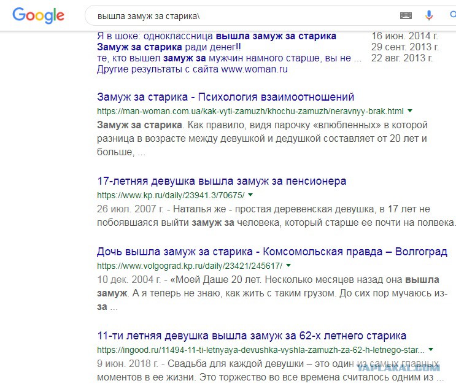This screenshot has width=456, height=386.
Task: Click the date '29 сент. 2013 г.'
Action: click(x=405, y=47)
